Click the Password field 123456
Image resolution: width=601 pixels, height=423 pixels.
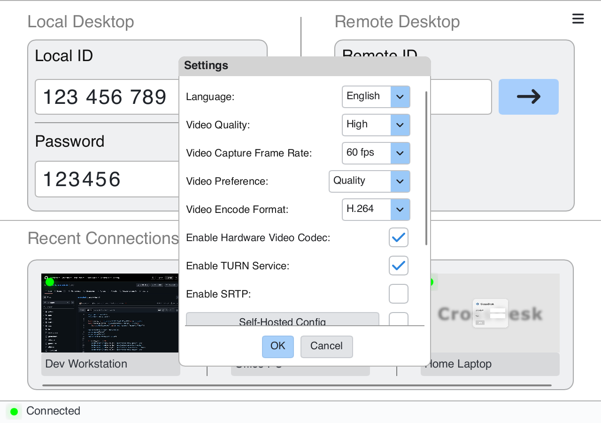(x=107, y=179)
